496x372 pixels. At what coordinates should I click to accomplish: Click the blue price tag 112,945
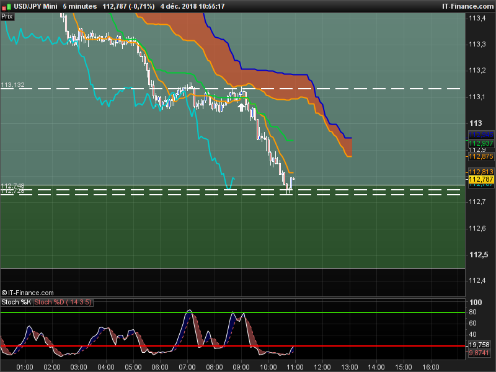coord(481,135)
